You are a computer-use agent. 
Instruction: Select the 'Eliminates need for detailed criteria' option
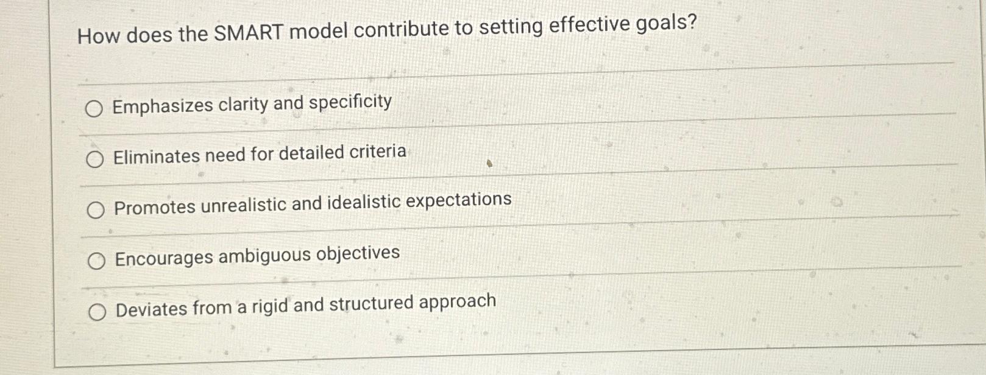click(94, 159)
